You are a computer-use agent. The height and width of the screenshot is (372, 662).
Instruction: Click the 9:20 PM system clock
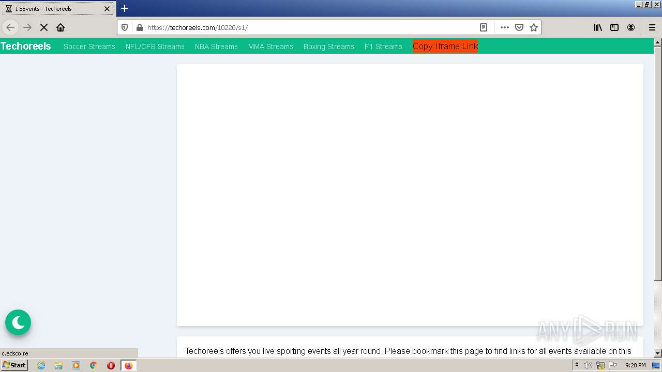tap(635, 365)
